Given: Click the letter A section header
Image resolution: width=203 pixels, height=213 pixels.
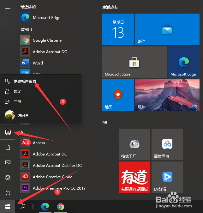Looking at the screenshot, I should [22, 132].
